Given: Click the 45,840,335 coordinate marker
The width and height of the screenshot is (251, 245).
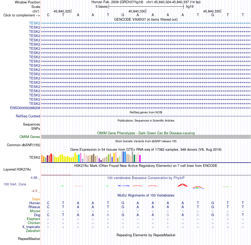Looking at the screenshot, I should coord(212,11).
